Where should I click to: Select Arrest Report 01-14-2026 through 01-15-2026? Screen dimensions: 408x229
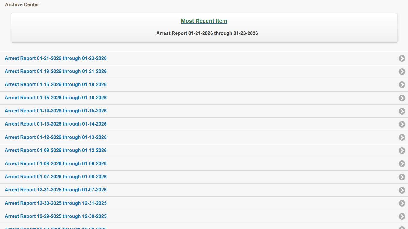56,111
